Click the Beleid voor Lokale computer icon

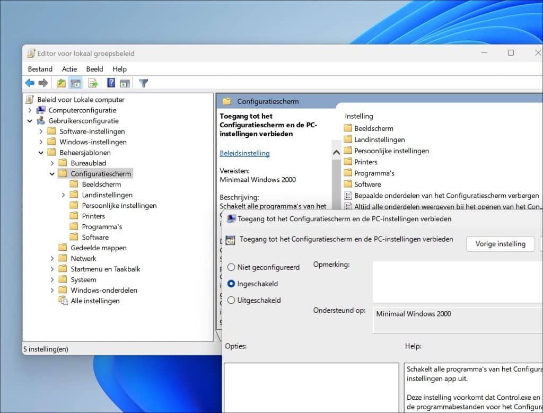[x=30, y=99]
